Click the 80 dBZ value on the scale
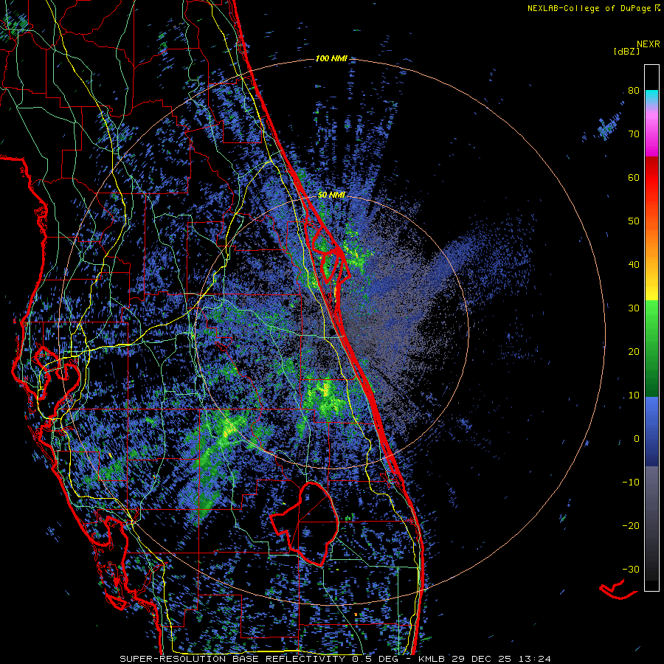 click(634, 91)
